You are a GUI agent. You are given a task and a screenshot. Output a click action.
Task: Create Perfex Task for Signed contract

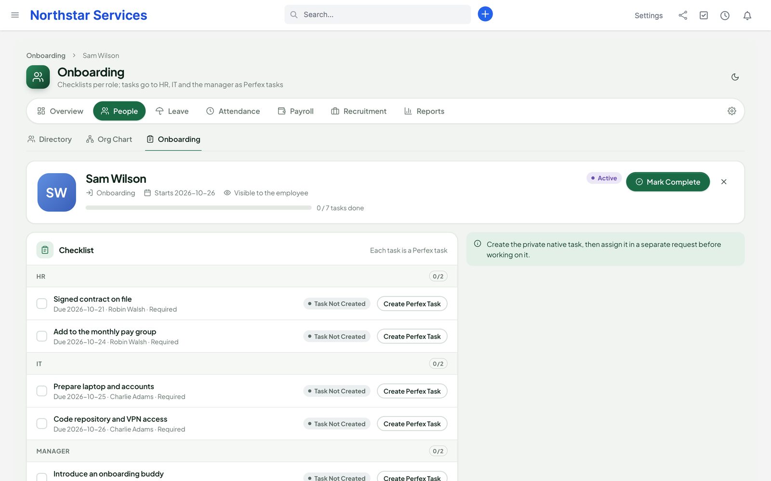click(x=412, y=304)
